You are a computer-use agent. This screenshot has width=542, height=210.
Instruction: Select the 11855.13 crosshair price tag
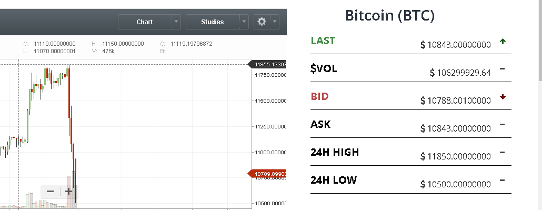point(267,64)
